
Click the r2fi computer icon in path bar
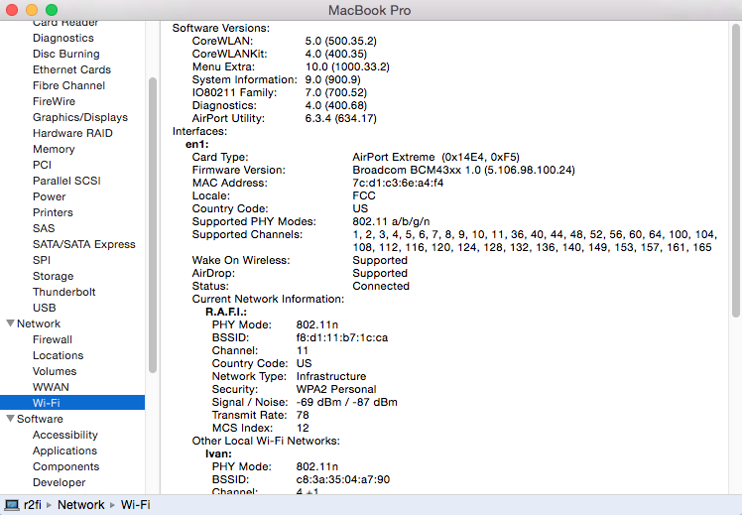[11, 505]
